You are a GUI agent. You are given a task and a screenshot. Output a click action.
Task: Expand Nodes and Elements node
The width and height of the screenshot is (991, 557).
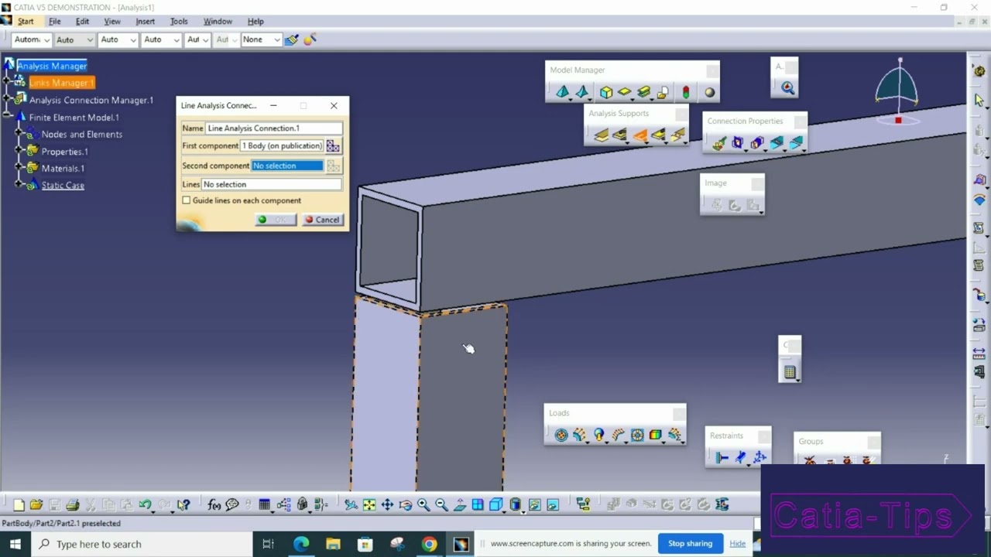[x=19, y=134]
